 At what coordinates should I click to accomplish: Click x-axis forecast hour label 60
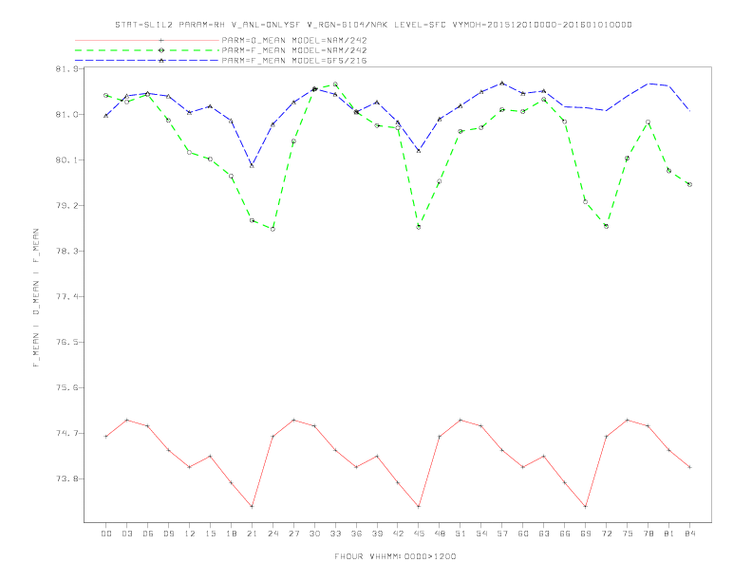click(x=523, y=534)
